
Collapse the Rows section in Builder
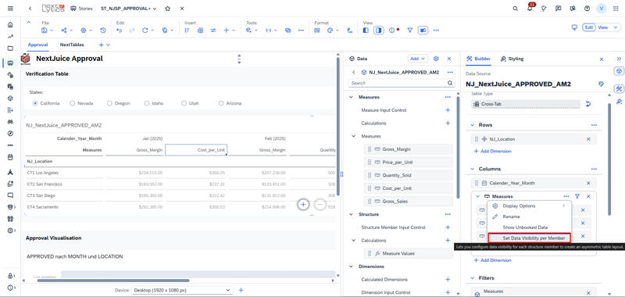click(x=472, y=125)
